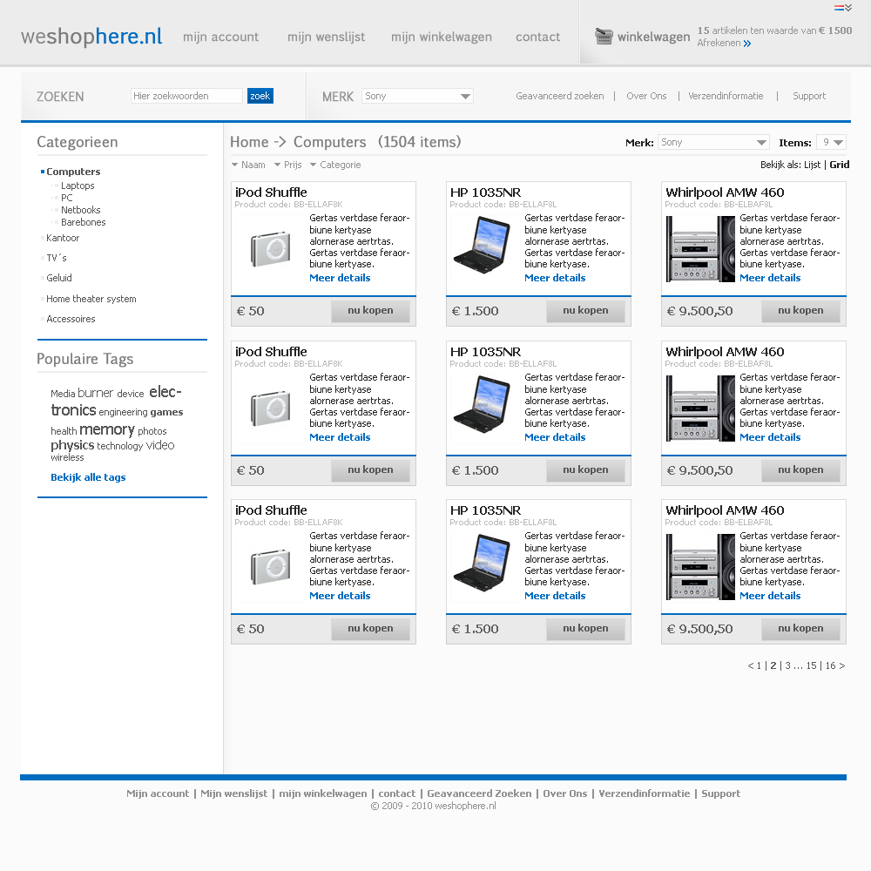Screen dimensions: 871x871
Task: Click the first row Whirlpool AMW 460 image
Action: [701, 249]
